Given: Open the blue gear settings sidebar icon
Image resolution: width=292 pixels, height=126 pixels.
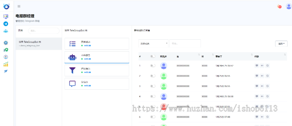Looking at the screenshot, I should pos(6,43).
